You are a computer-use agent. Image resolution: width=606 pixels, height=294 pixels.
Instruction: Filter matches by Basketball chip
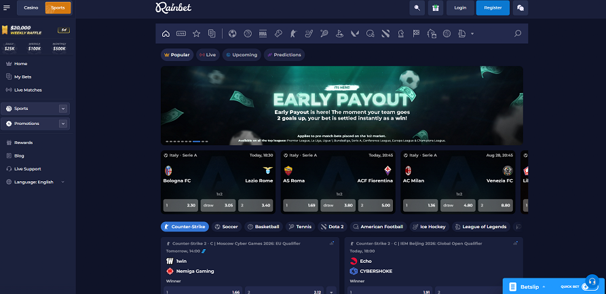pyautogui.click(x=263, y=227)
